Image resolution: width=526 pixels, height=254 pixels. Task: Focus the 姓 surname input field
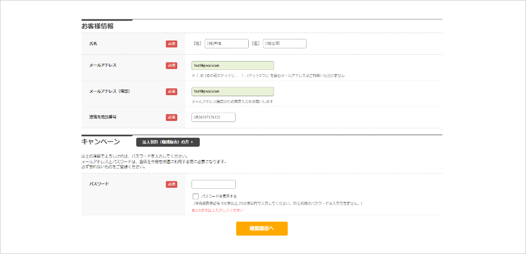click(226, 44)
